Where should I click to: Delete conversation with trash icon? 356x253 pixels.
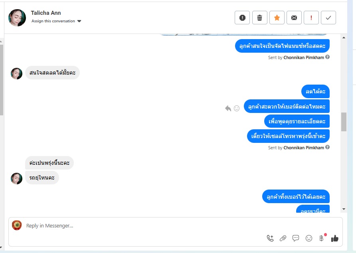[259, 18]
